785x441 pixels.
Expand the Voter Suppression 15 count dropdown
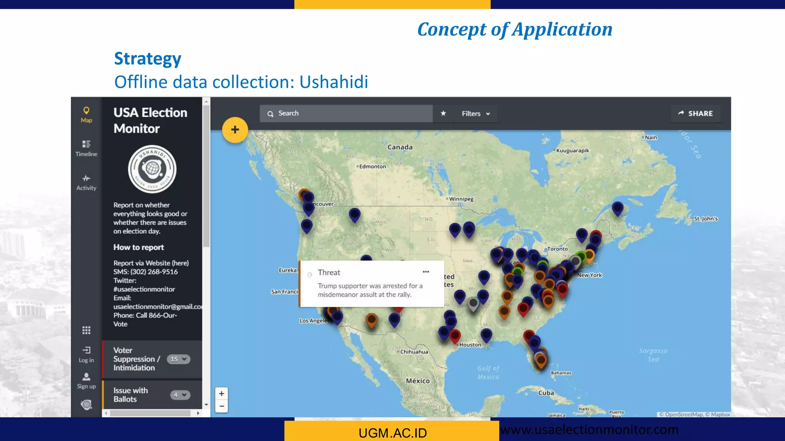click(179, 359)
